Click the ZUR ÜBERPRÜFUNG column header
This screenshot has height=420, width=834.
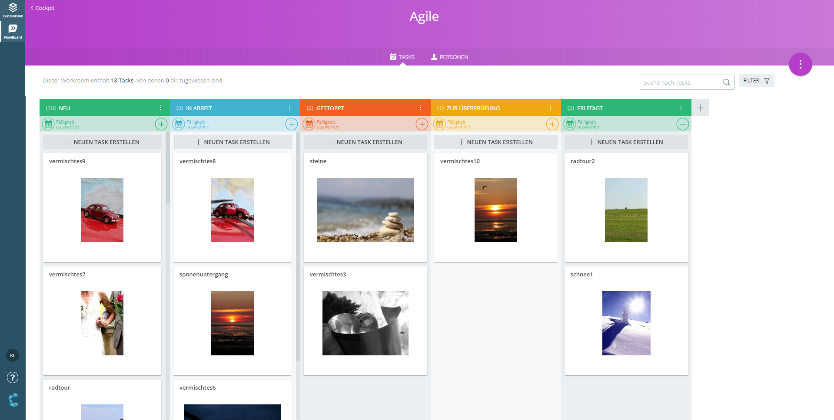(x=496, y=108)
